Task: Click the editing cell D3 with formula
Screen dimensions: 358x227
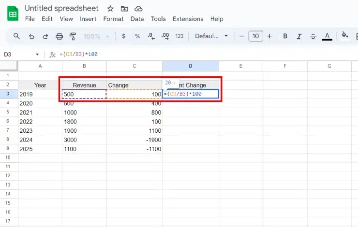Action: coord(191,94)
